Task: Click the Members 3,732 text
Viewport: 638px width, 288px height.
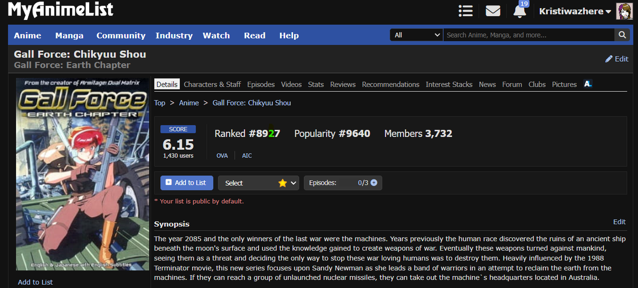Action: click(418, 134)
